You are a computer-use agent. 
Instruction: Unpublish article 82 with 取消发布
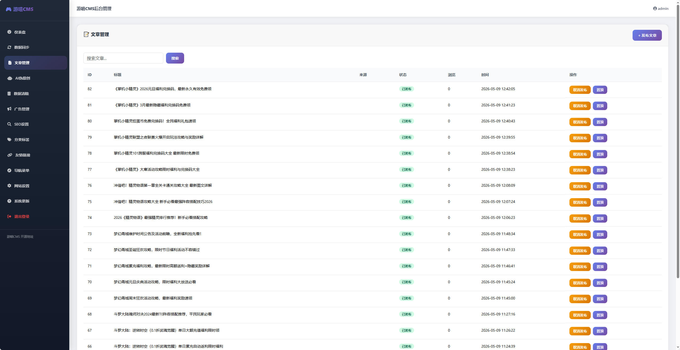[580, 90]
